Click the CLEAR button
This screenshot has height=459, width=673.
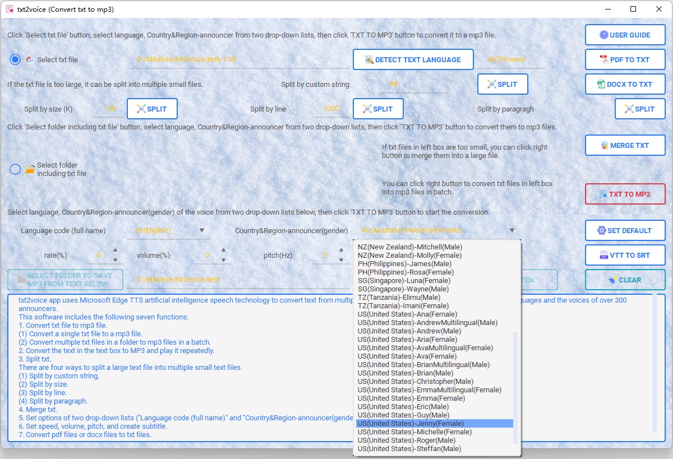tap(625, 280)
